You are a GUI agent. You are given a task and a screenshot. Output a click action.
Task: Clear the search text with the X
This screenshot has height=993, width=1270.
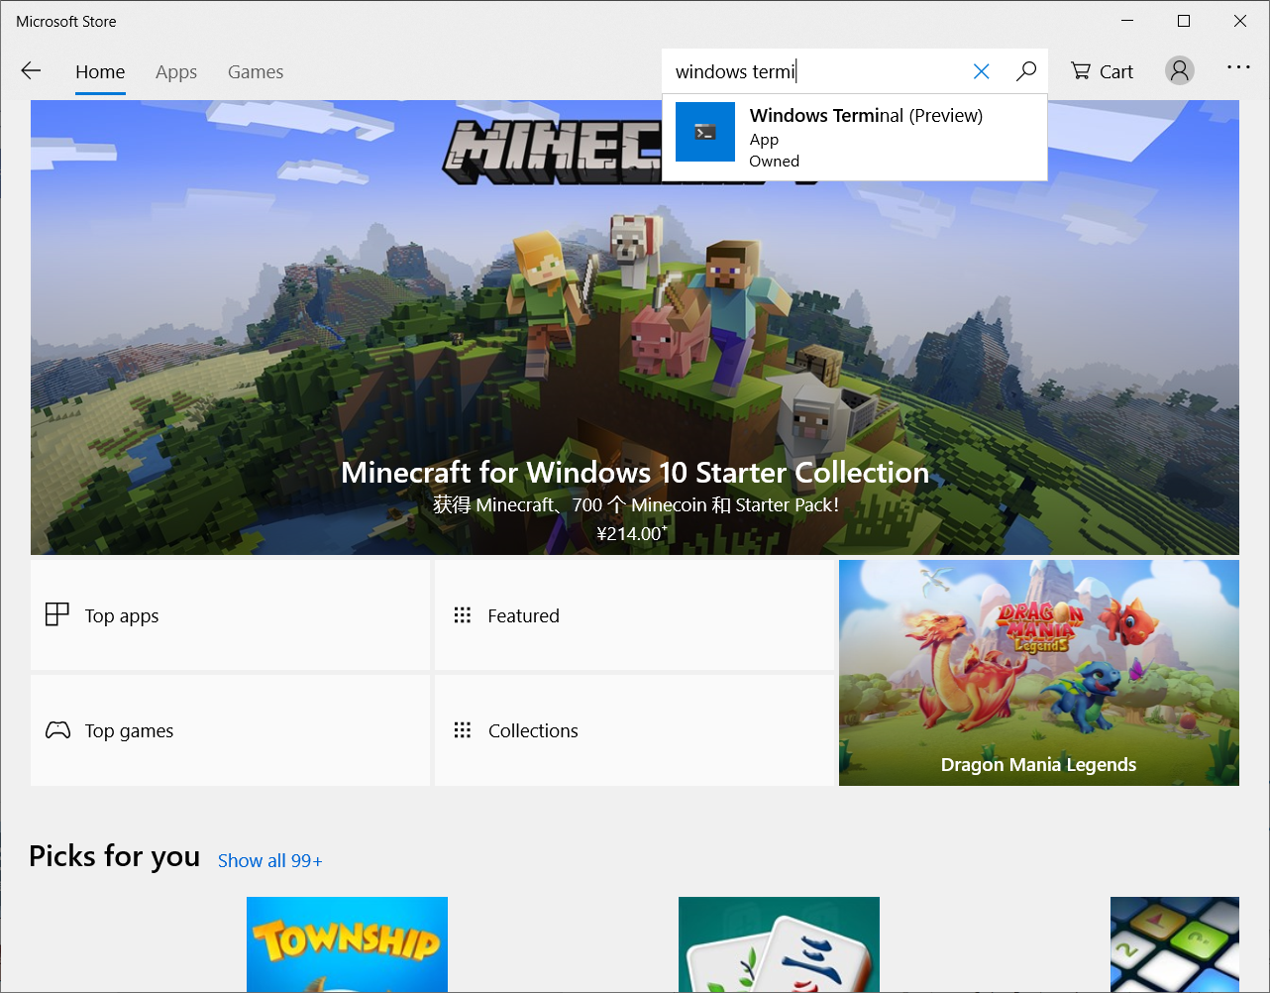[x=981, y=71]
